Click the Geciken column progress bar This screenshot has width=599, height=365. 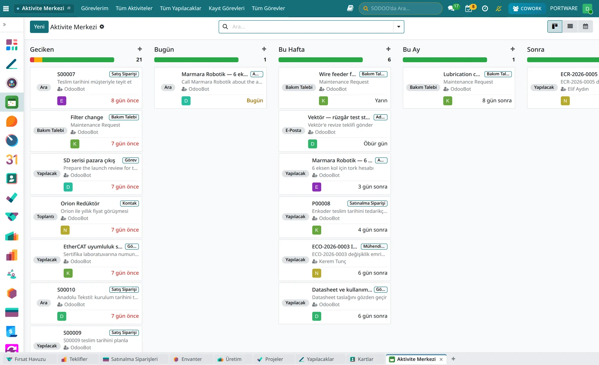(x=72, y=60)
